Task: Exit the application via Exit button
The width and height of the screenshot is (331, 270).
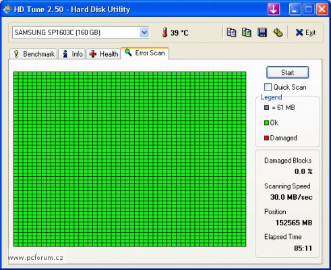Action: point(305,32)
